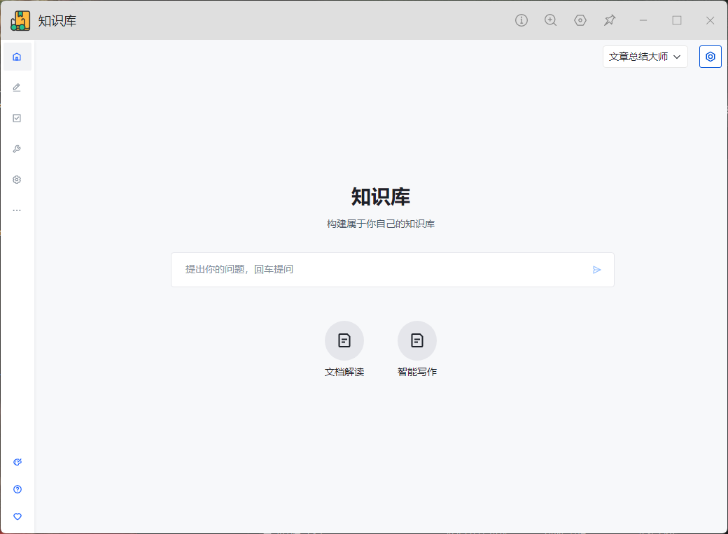
Task: Open the pencil edit section in sidebar
Action: click(17, 87)
